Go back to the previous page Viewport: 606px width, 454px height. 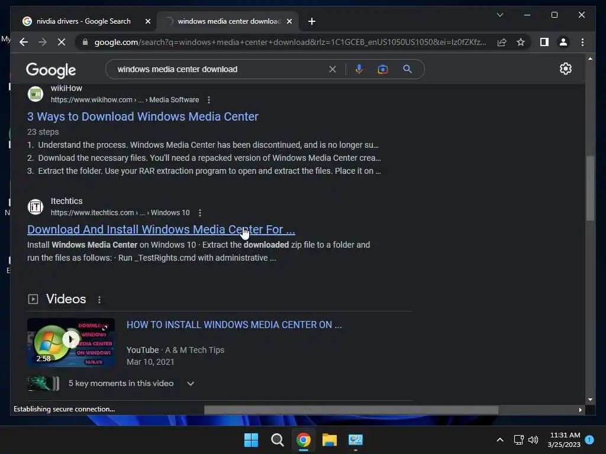tap(24, 42)
